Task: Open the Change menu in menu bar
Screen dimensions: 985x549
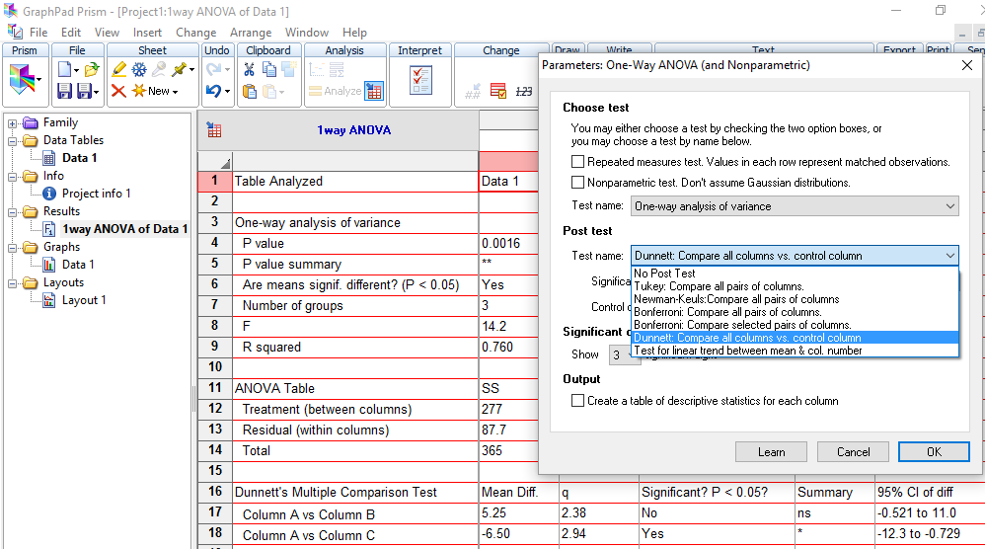Action: 196,32
